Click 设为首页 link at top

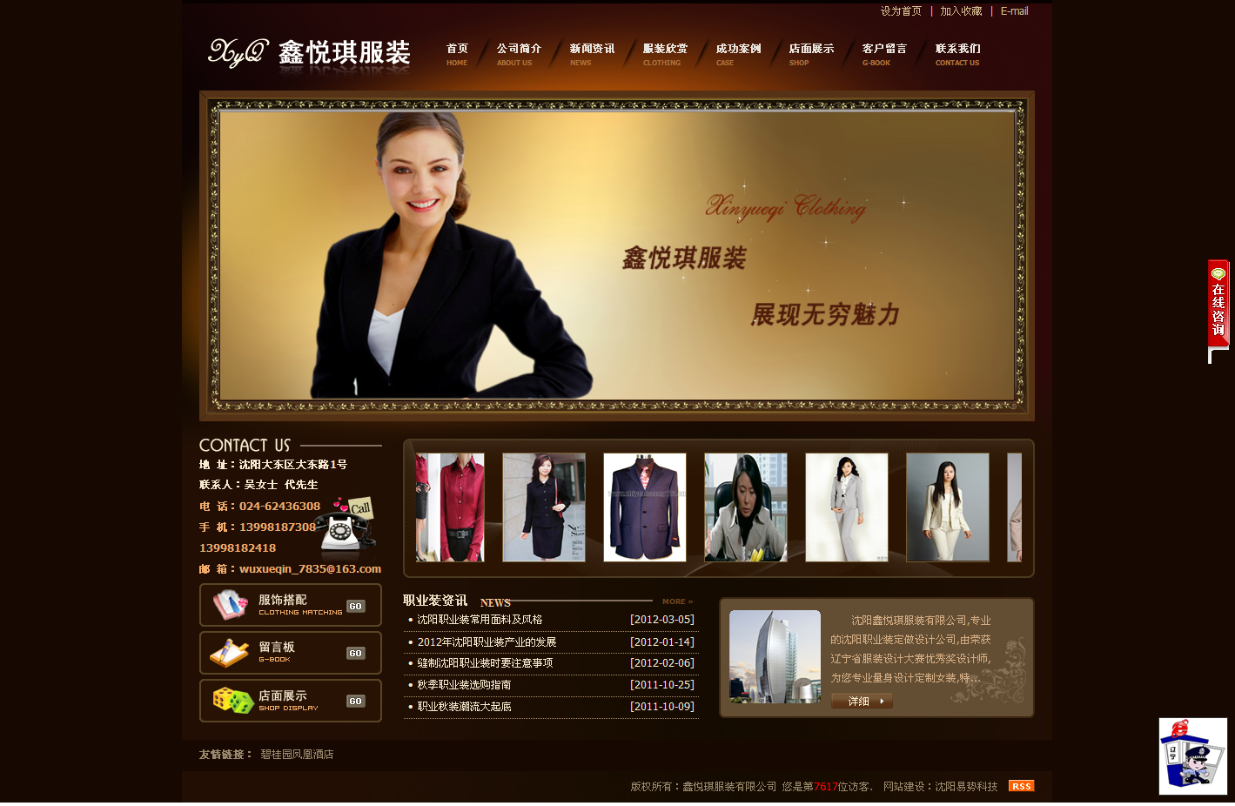(901, 11)
